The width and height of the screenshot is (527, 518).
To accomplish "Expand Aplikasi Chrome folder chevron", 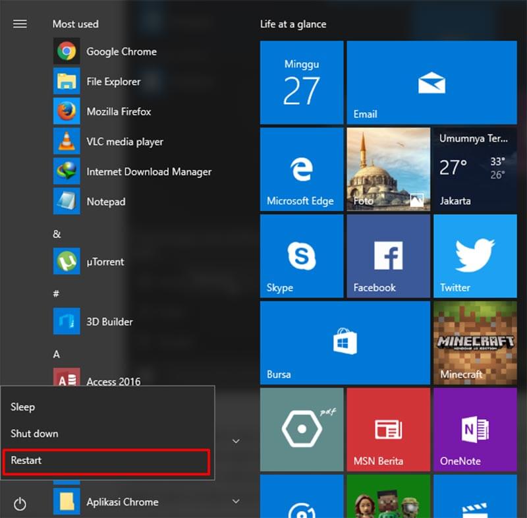I will tap(236, 501).
